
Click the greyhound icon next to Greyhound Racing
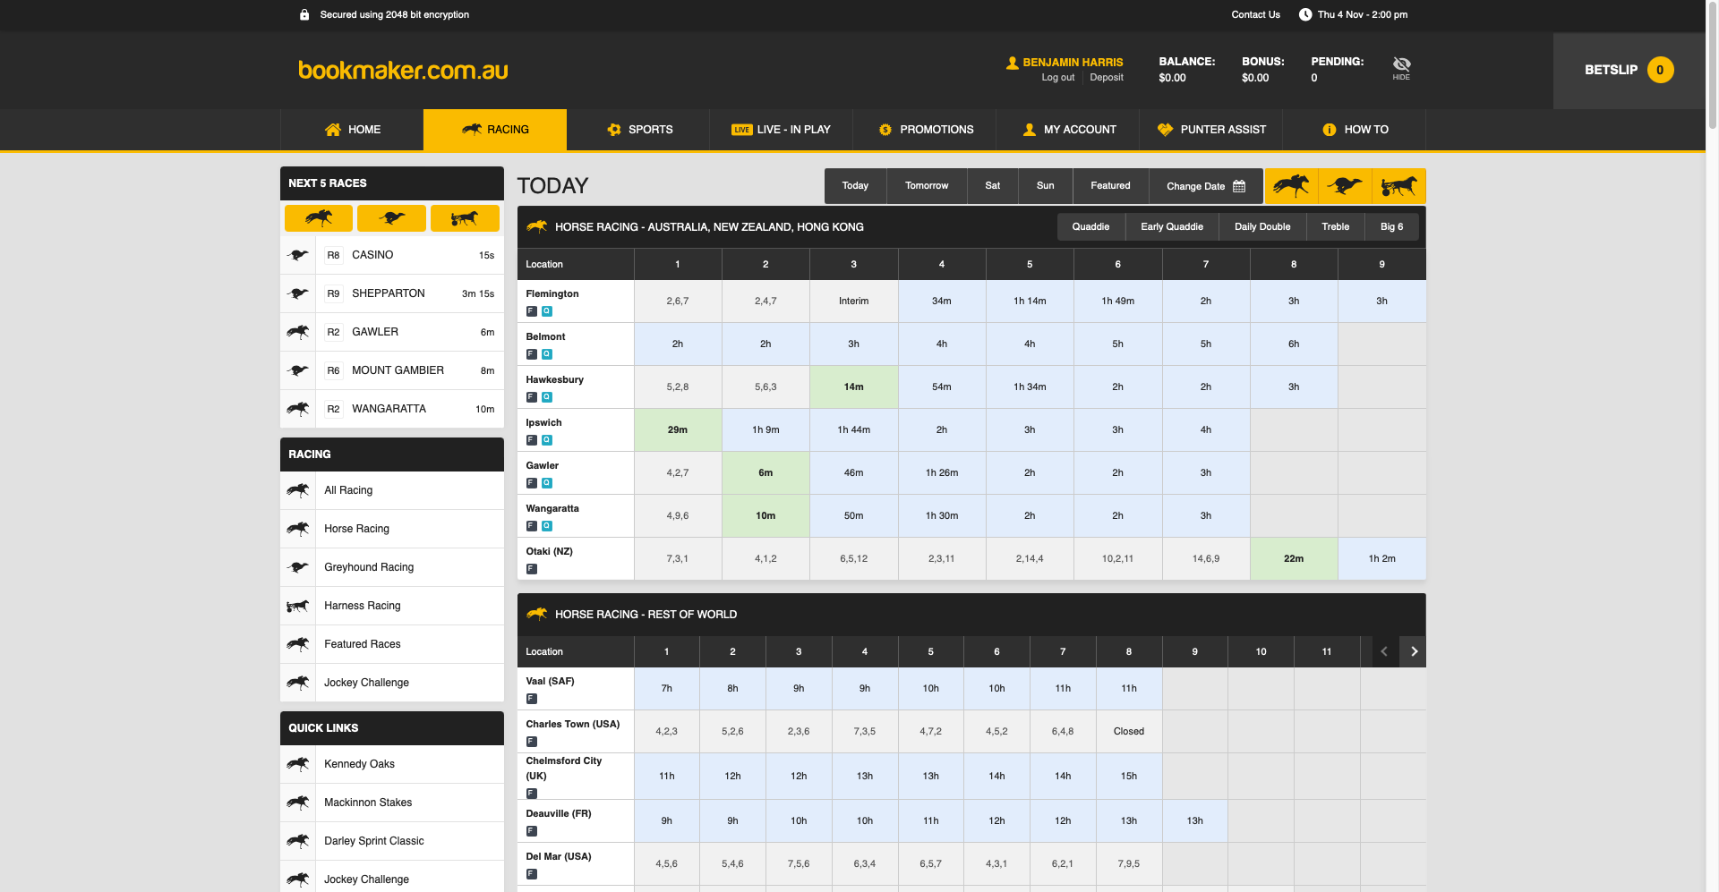pos(298,567)
